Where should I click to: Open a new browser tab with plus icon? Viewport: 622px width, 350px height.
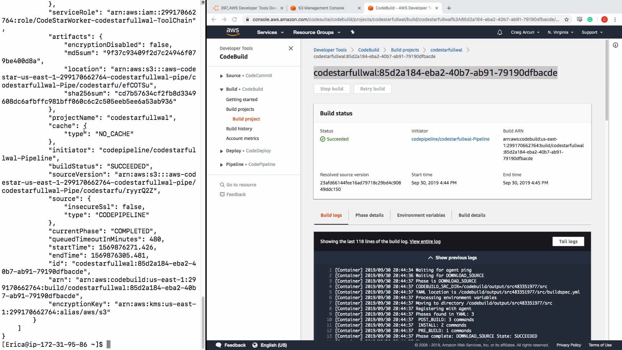pyautogui.click(x=449, y=8)
